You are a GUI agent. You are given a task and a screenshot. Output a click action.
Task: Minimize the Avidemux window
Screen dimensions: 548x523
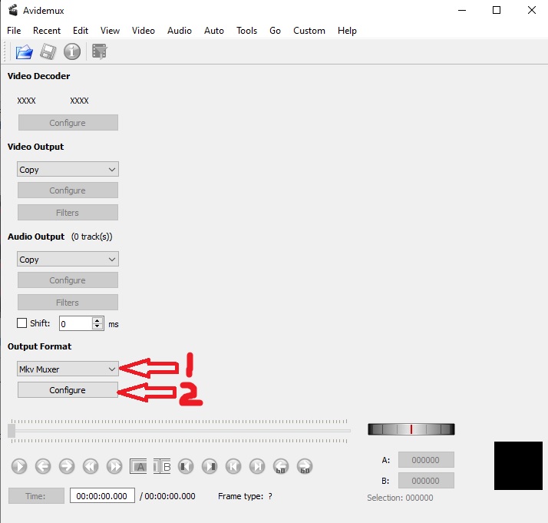click(x=462, y=10)
